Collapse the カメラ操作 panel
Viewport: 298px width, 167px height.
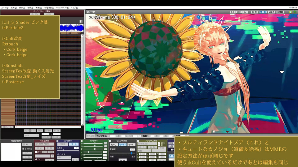(57, 141)
